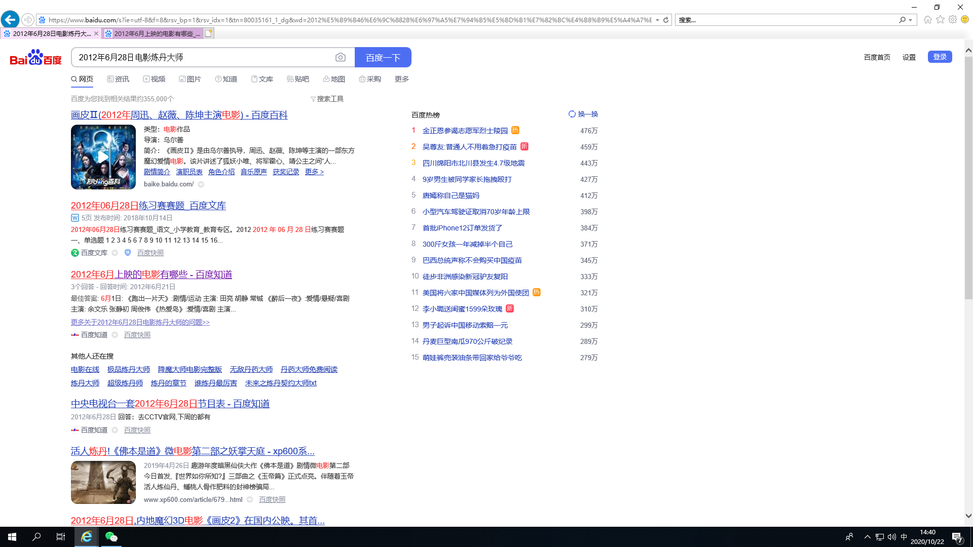Open IE settings gear icon
The width and height of the screenshot is (973, 547).
click(x=953, y=19)
